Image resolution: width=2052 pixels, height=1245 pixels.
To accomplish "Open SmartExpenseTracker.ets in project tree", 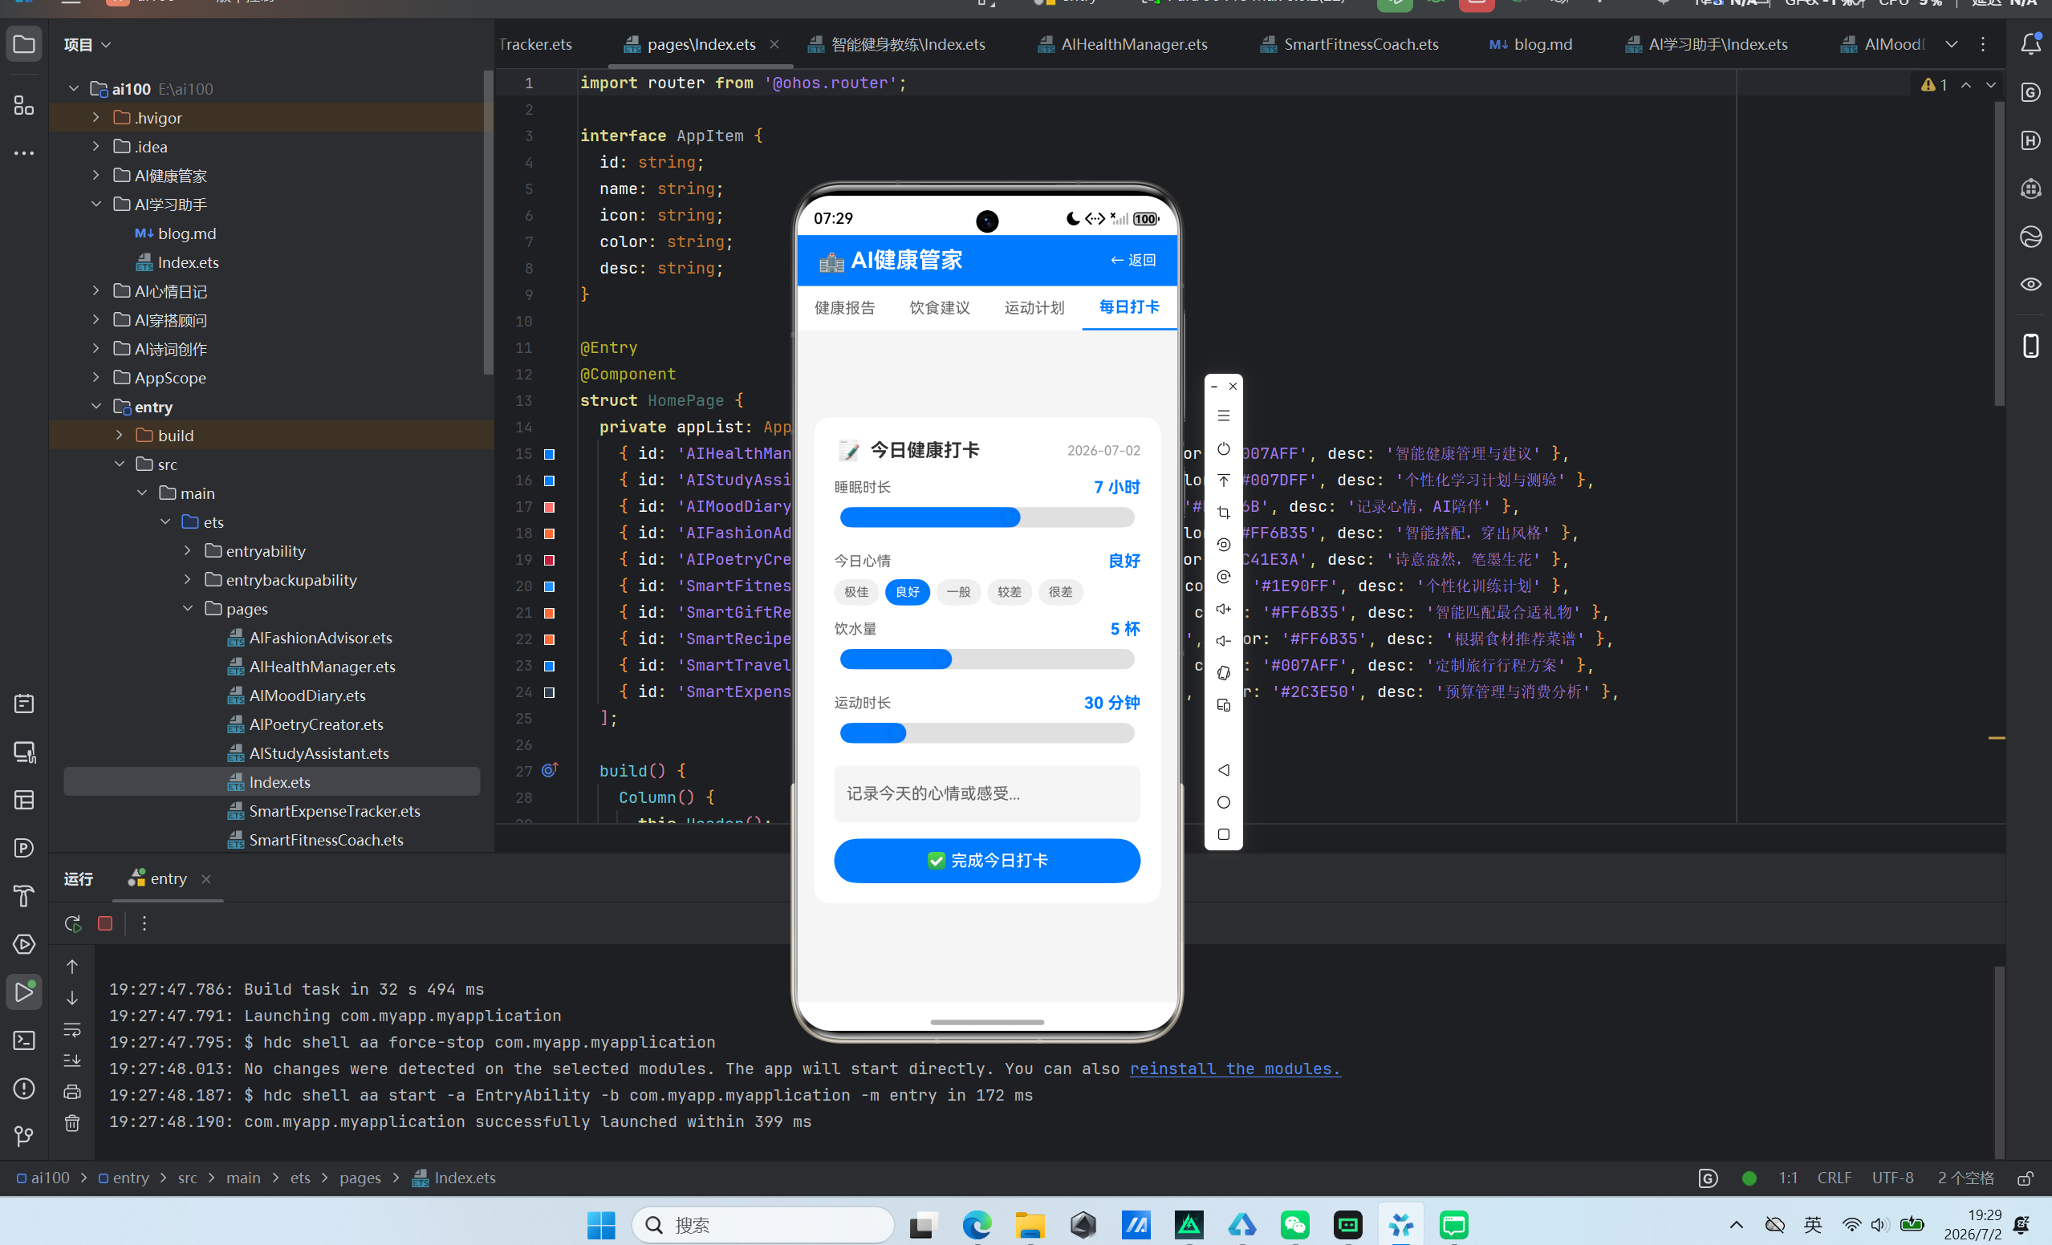I will 334,810.
